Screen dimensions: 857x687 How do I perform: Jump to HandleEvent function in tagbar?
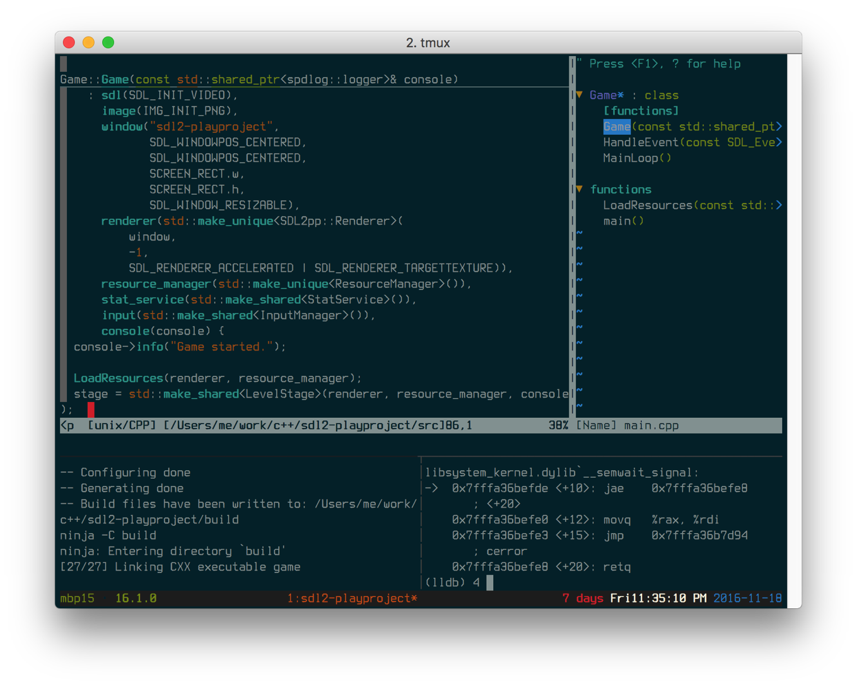tap(641, 142)
